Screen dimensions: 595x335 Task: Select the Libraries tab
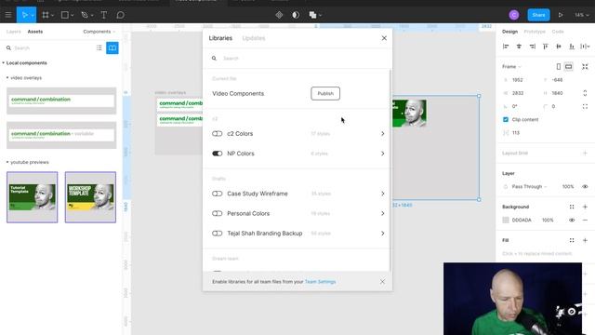pos(220,38)
